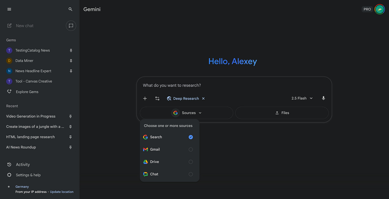Click the Drive icon in sources list
Image resolution: width=389 pixels, height=199 pixels.
coord(146,162)
